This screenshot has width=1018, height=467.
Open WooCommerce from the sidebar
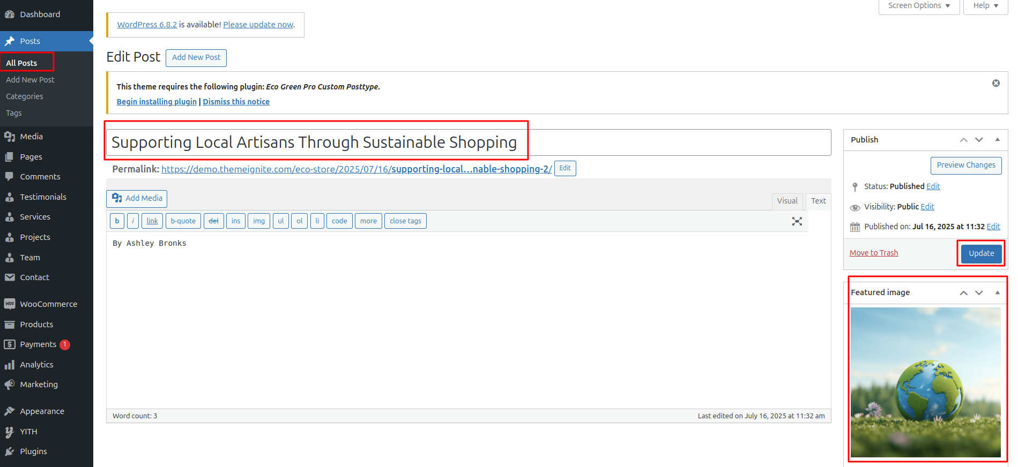[48, 304]
